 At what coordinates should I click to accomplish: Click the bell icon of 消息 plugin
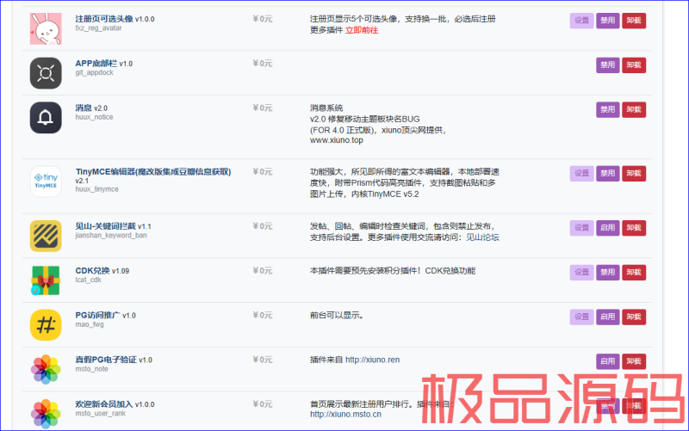pos(46,118)
